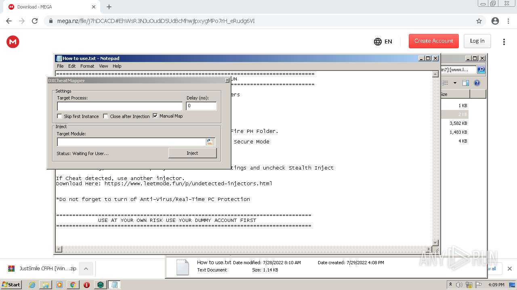
Task: Change view icon in Explorer toolbar
Action: tap(445, 83)
